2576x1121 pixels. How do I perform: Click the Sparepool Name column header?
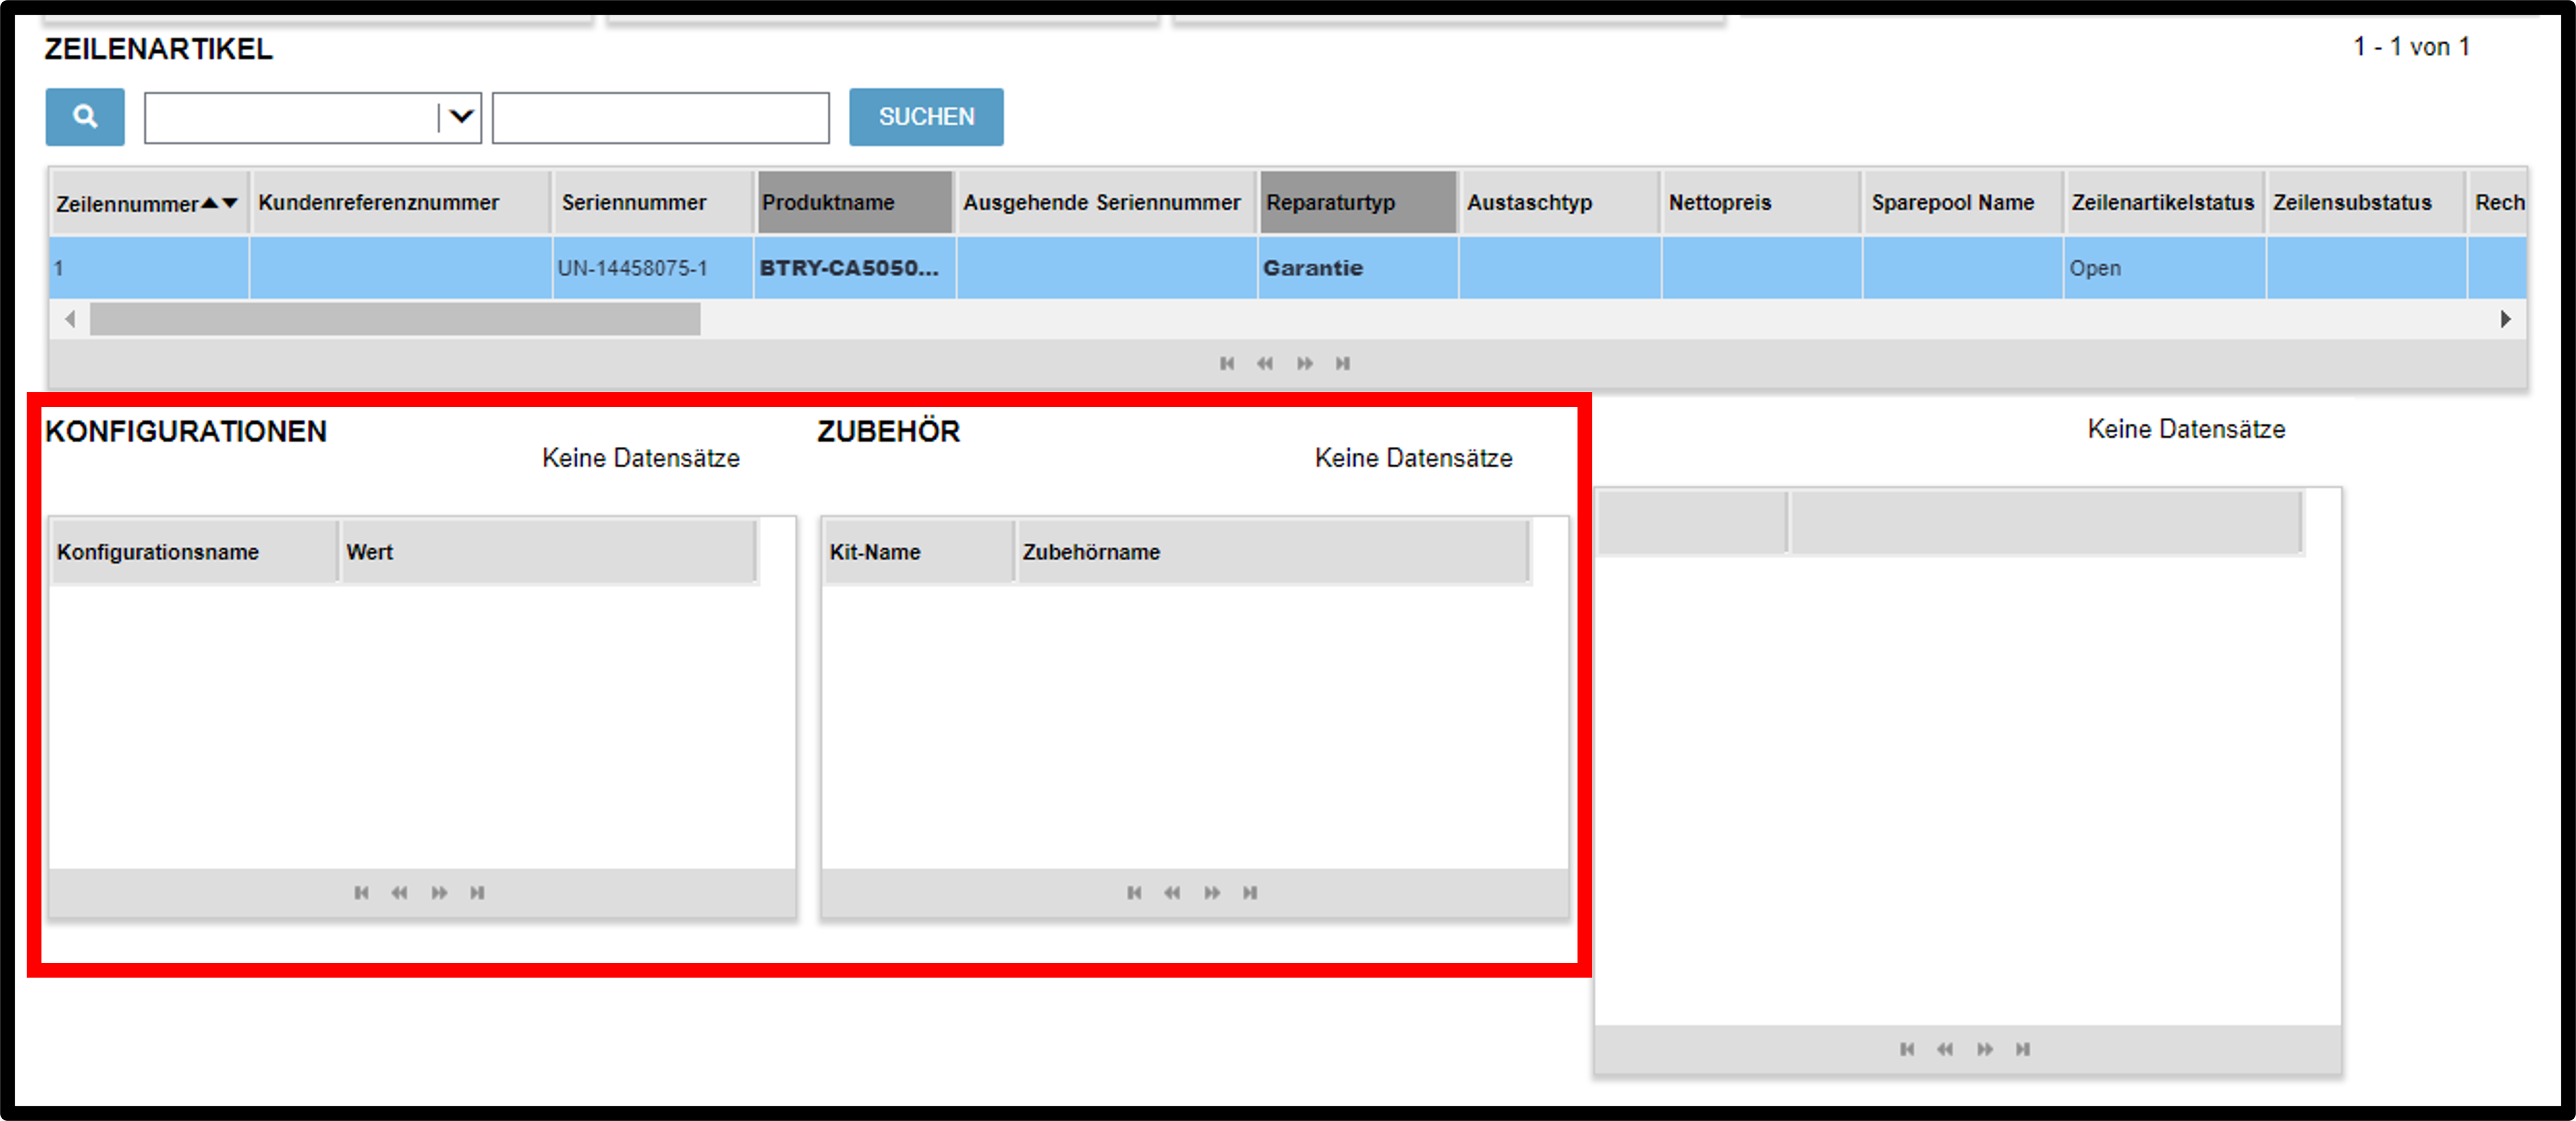point(1964,203)
